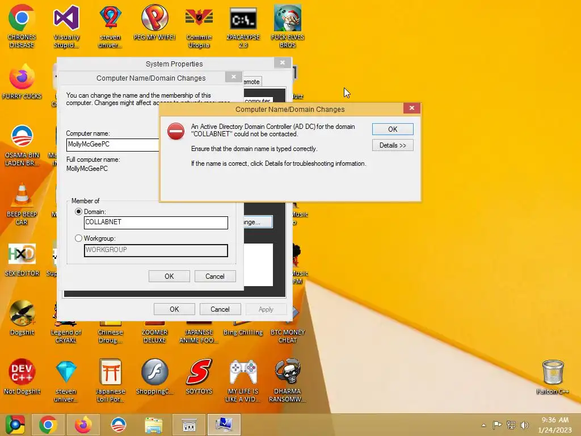581x436 pixels.
Task: Click OK in the domain error dialog
Action: tap(393, 129)
